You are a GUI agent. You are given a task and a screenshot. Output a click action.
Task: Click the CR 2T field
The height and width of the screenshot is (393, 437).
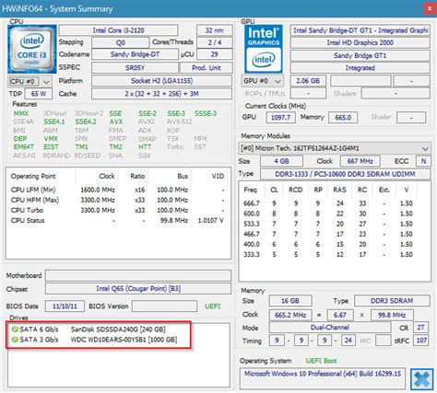420,328
